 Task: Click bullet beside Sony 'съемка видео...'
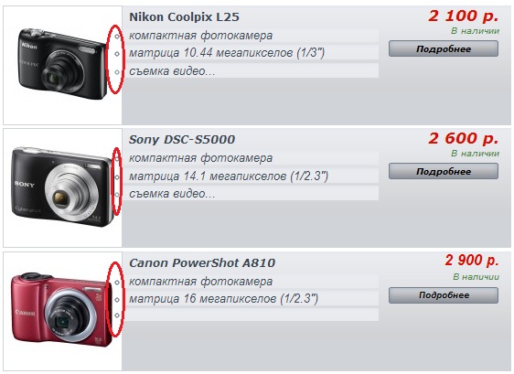[x=117, y=195]
